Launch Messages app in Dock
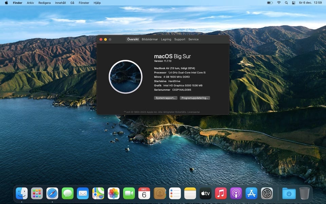Viewport: 326px width, 204px height. coord(68,193)
